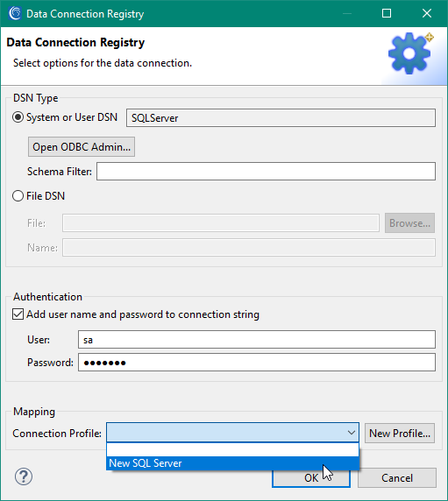This screenshot has height=501, width=448.
Task: Focus the Schema Filter text field
Action: click(266, 172)
